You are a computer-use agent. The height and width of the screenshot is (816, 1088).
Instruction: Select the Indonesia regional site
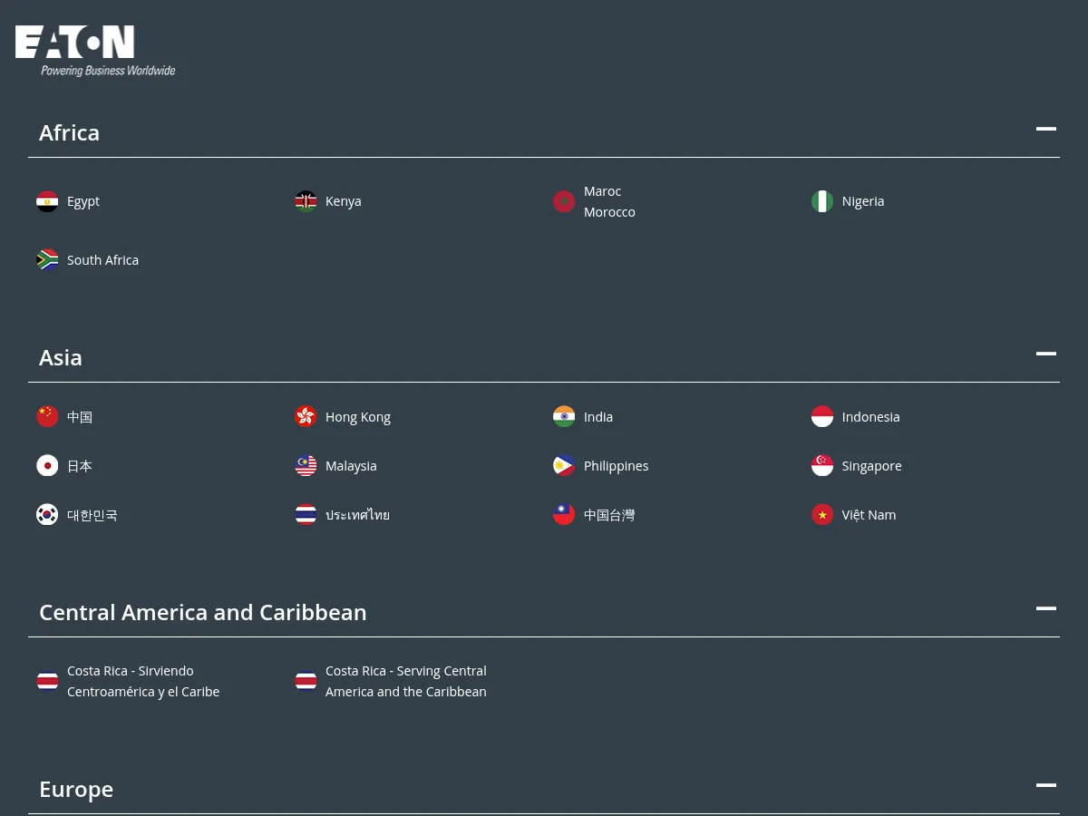[x=870, y=416]
